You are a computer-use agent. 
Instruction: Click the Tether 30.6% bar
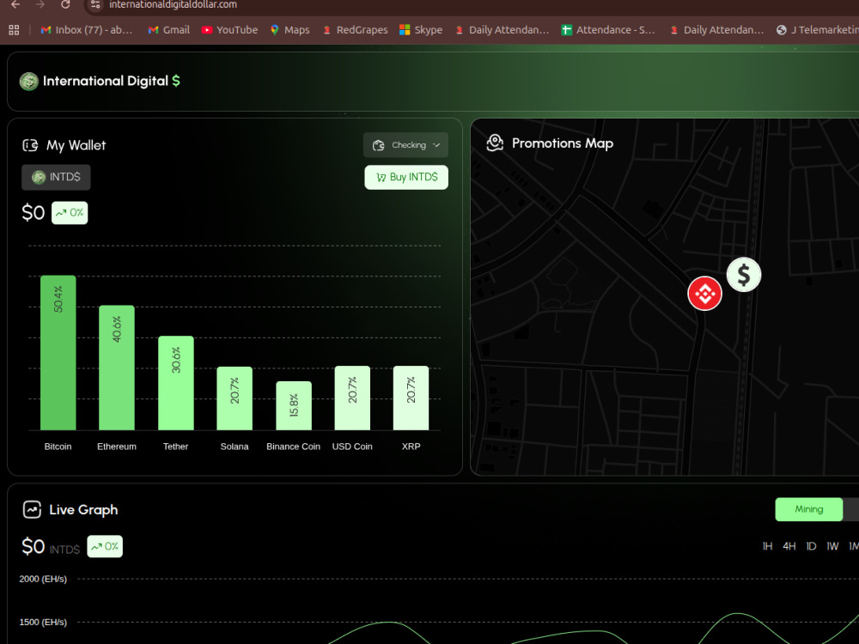[x=176, y=383]
